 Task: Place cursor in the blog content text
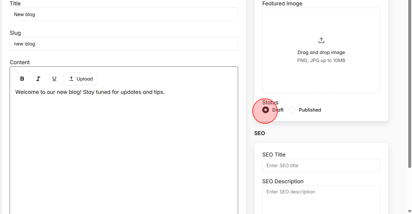[x=90, y=92]
